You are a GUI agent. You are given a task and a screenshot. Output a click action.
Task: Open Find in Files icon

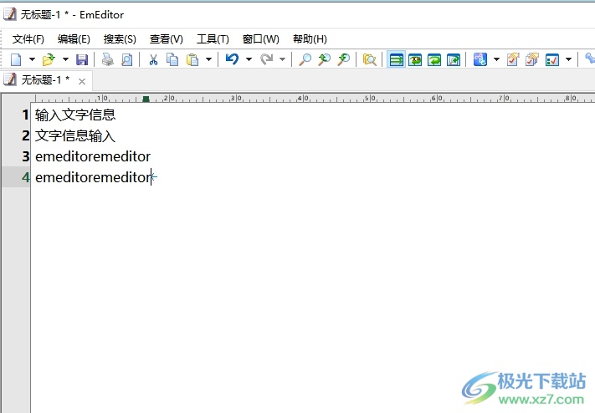click(x=369, y=59)
